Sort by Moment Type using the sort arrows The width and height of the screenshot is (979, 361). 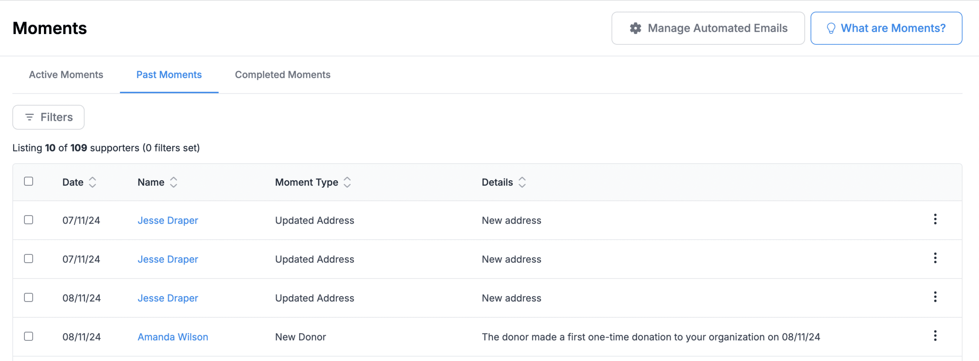tap(347, 182)
